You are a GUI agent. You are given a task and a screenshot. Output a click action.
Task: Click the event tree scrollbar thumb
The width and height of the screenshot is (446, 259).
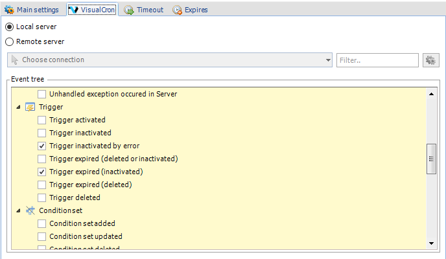pyautogui.click(x=430, y=159)
